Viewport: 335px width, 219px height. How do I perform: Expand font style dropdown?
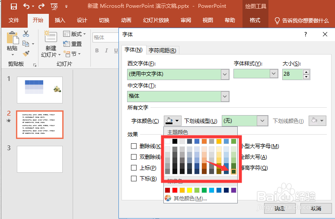pos(274,74)
